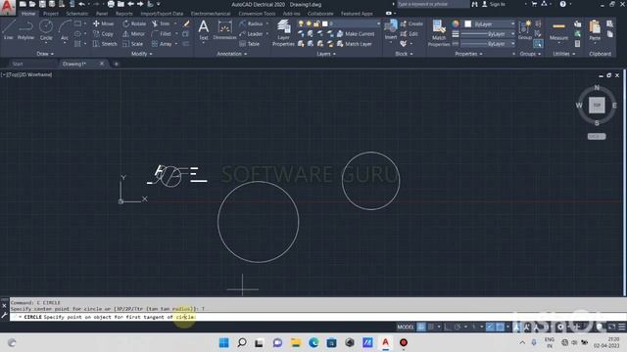Switch MODEL space button in status bar
This screenshot has width=627, height=352.
(406, 327)
